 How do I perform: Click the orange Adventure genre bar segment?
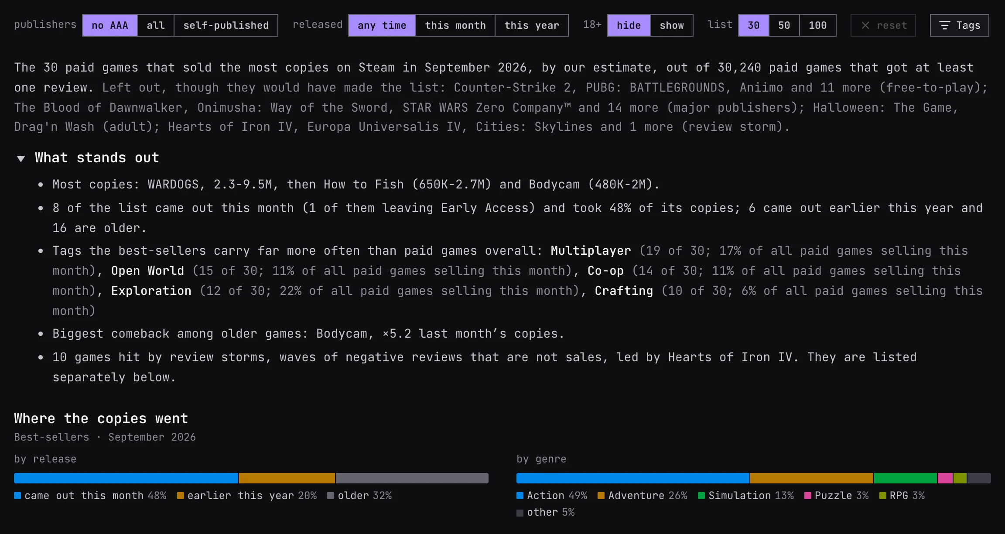point(812,478)
